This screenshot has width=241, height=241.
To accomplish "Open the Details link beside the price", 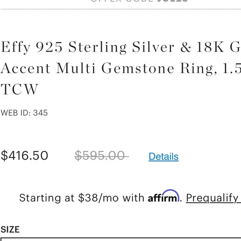I will coord(163,157).
